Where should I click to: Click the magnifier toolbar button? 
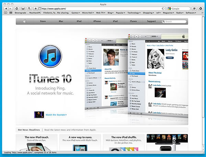tap(29, 9)
